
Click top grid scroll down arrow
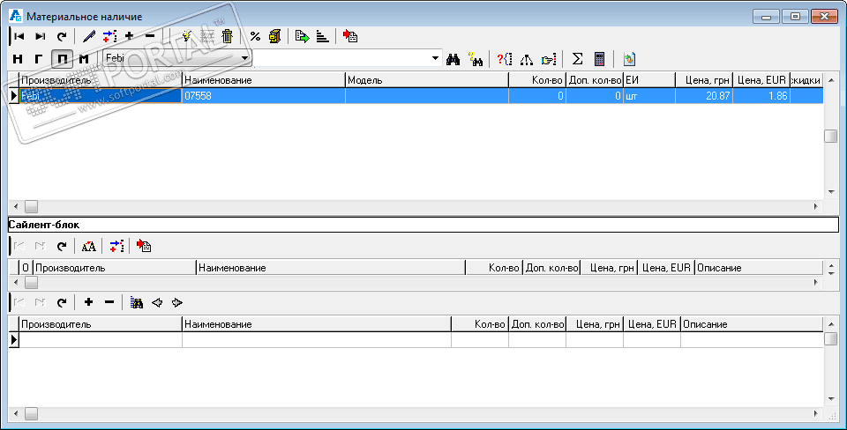click(x=831, y=193)
